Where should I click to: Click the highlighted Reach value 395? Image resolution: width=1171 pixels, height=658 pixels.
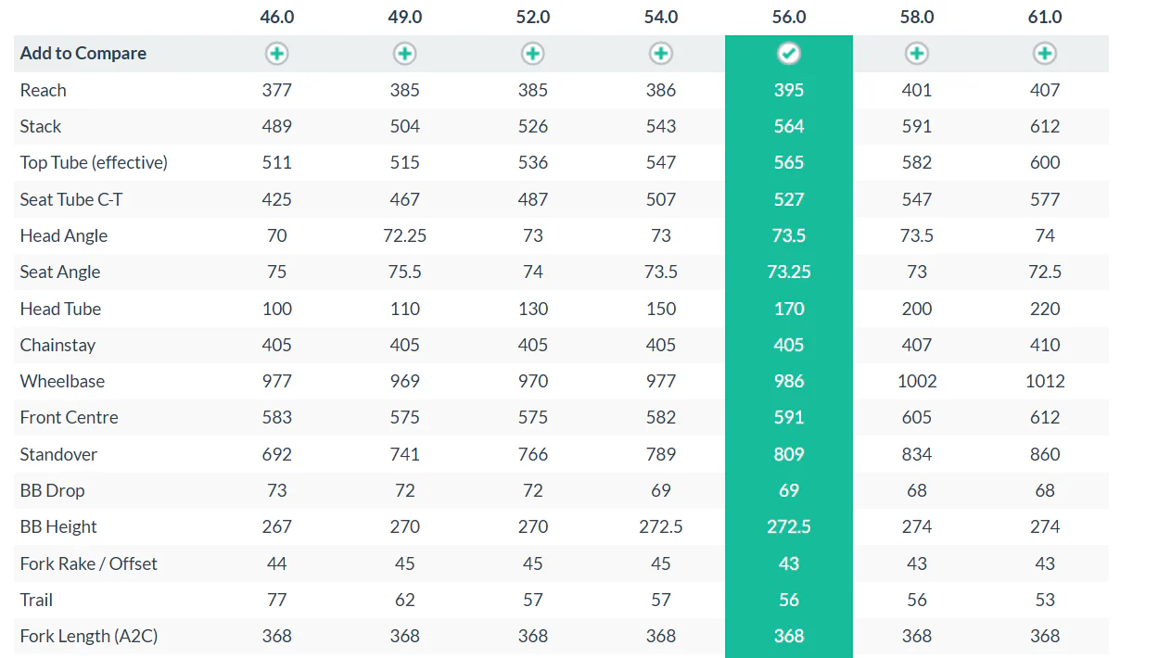pyautogui.click(x=789, y=90)
